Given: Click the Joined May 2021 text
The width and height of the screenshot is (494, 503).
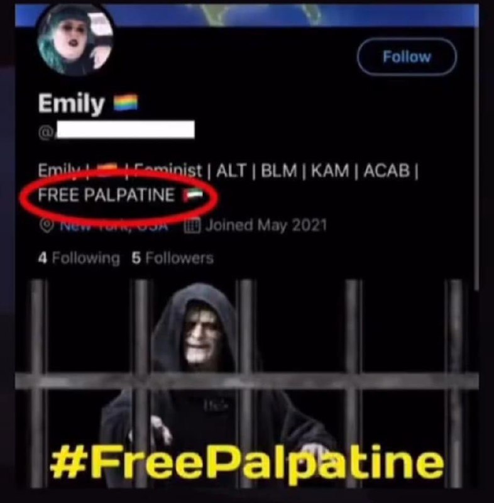Looking at the screenshot, I should (266, 225).
